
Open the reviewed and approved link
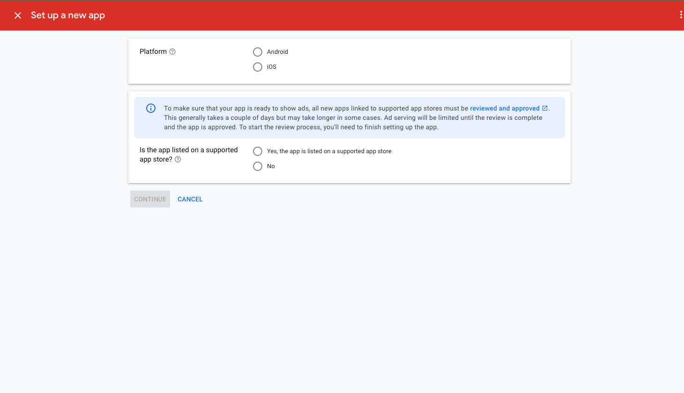505,108
